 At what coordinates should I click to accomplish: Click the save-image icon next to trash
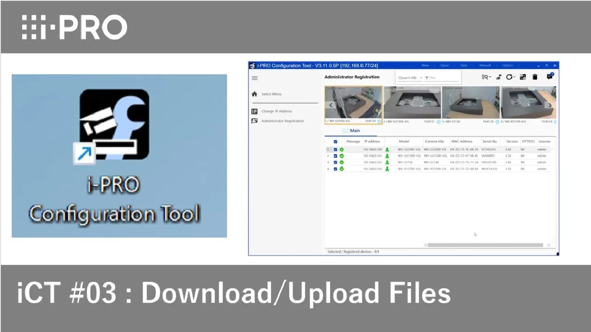[523, 77]
